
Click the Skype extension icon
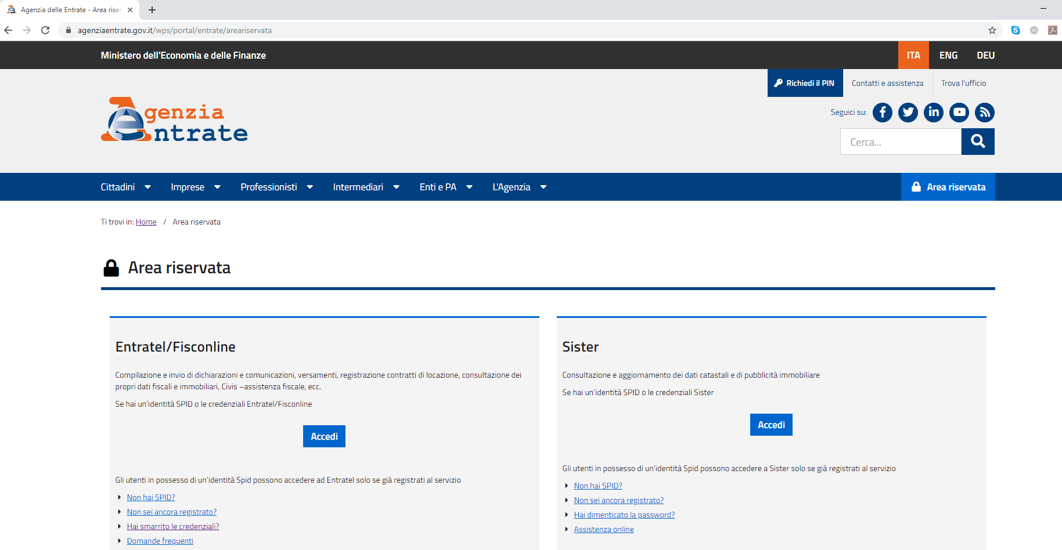pos(1016,30)
